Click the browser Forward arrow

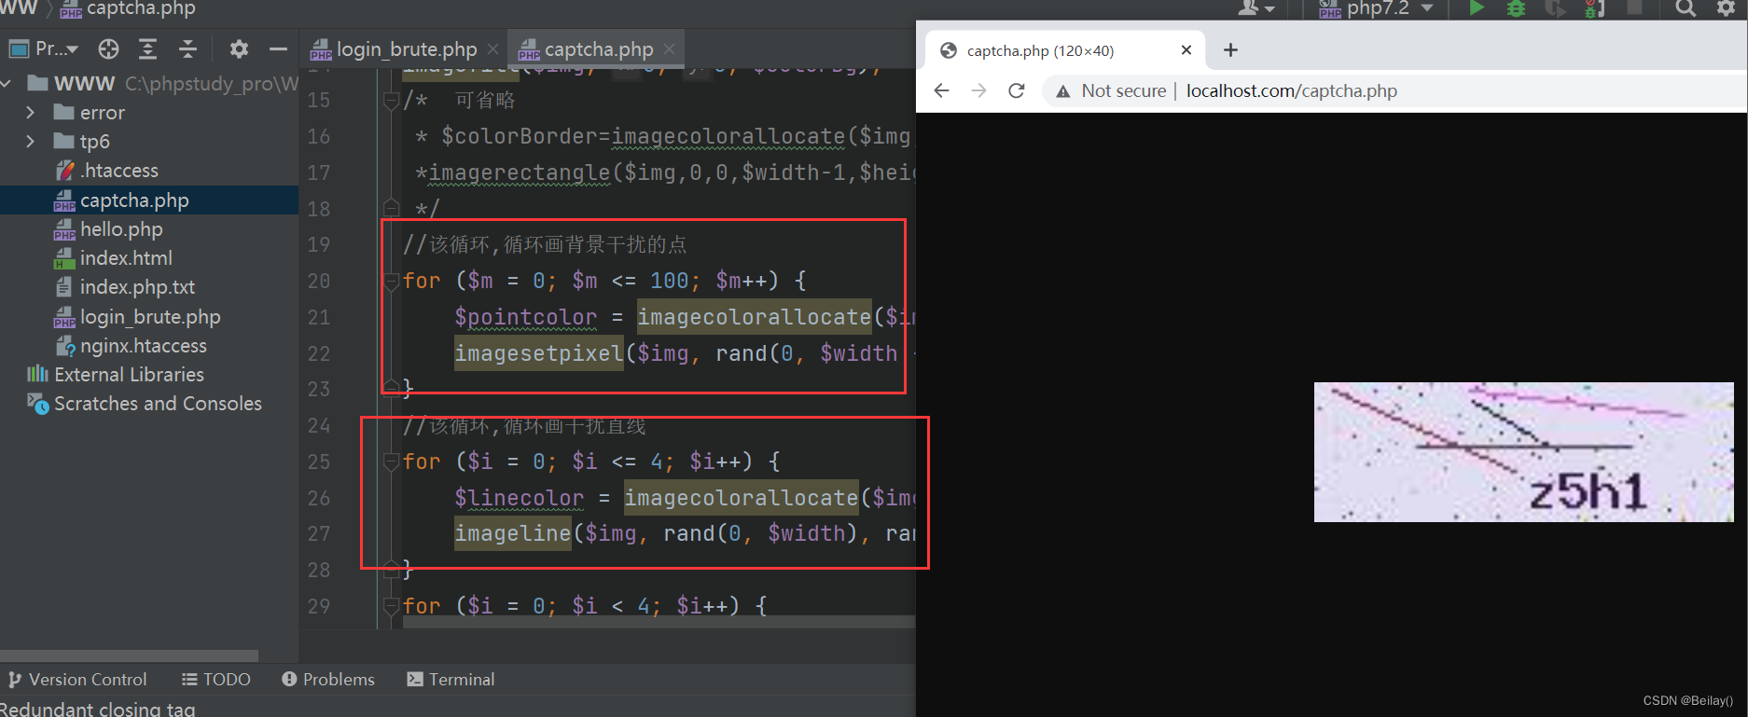tap(978, 90)
